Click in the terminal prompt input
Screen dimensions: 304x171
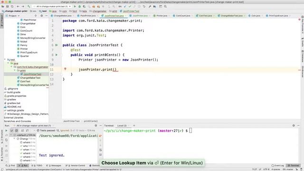[190, 131]
